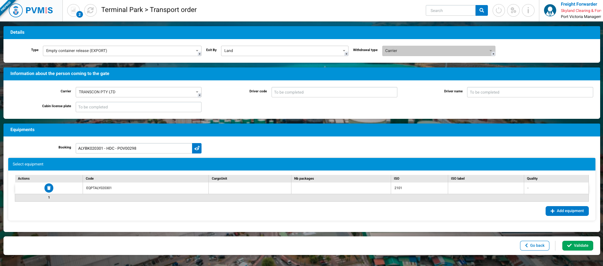Screen dimensions: 603x266
Task: Click the PVMIS home logo
Action: [x=31, y=10]
